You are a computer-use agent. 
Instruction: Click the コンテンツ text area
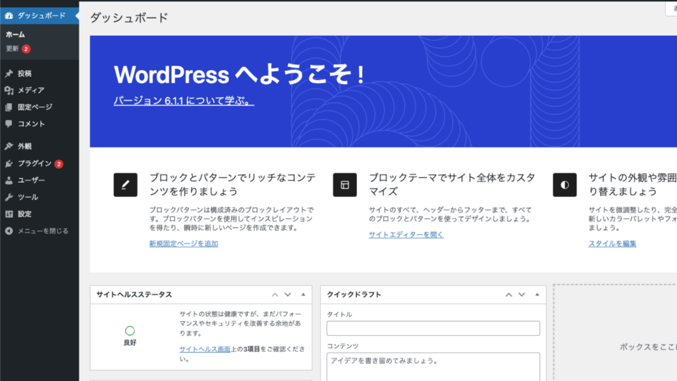(x=433, y=366)
